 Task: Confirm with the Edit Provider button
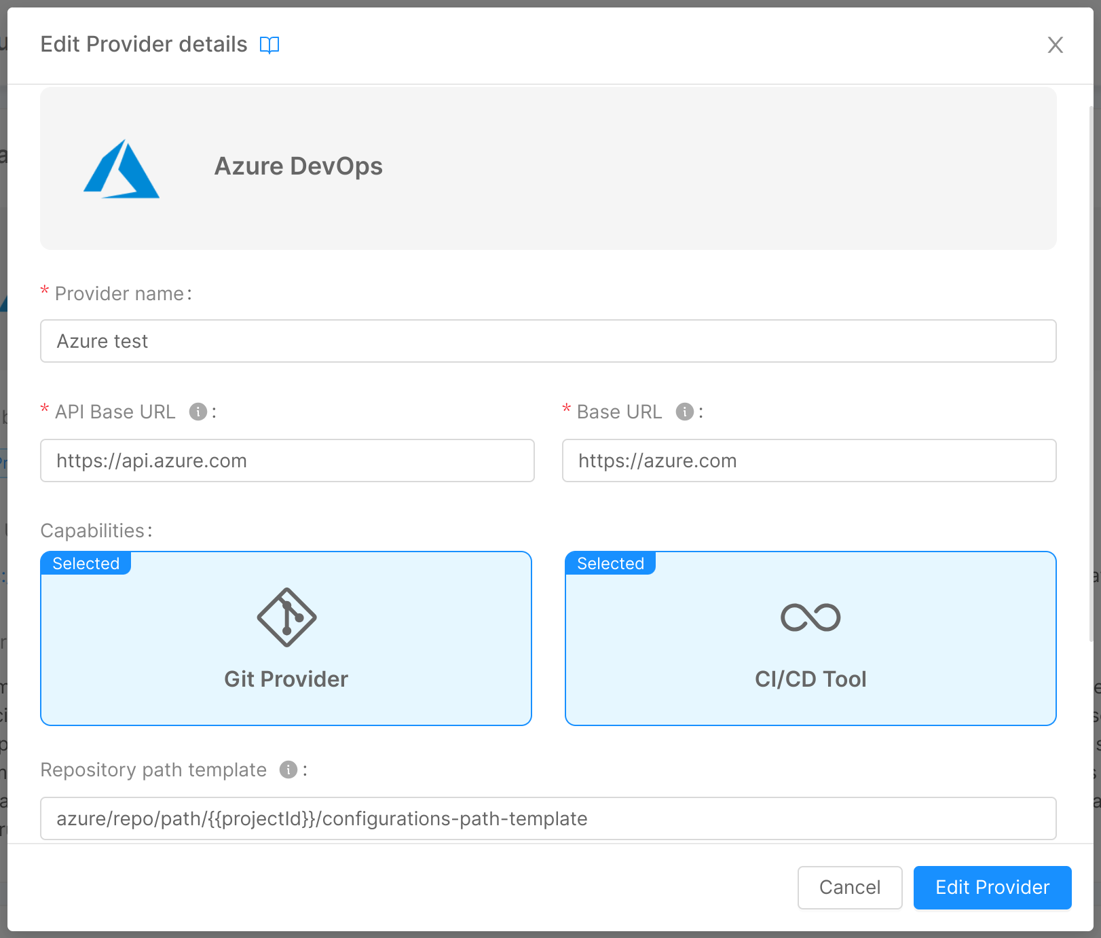click(992, 887)
